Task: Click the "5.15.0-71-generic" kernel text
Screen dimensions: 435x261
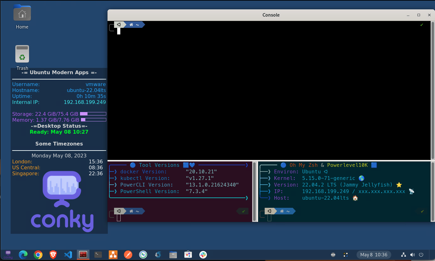Action: [329, 178]
